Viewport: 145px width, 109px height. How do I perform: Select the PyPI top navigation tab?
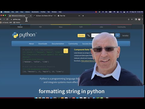tap(81, 27)
